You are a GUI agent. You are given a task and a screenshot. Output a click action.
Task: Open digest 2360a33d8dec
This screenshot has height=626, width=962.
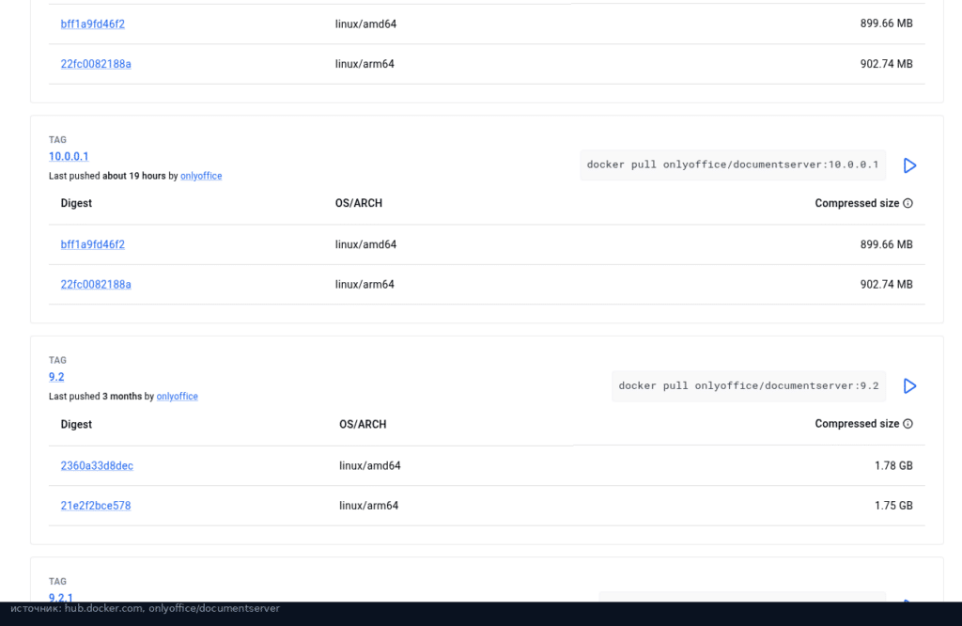tap(97, 466)
